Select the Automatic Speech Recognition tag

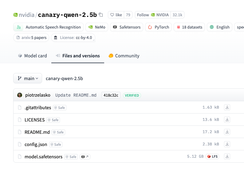[x=49, y=27]
